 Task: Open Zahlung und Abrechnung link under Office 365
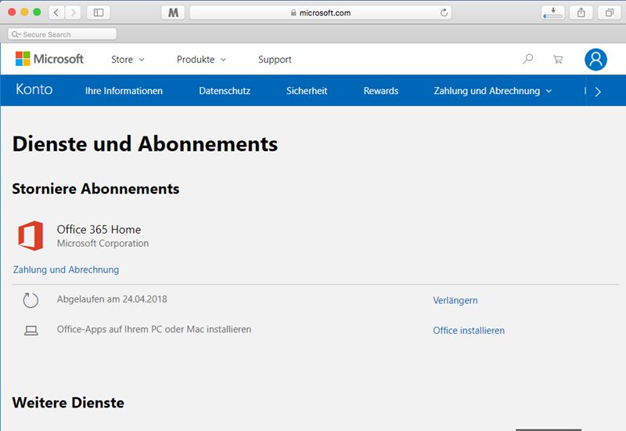point(66,270)
